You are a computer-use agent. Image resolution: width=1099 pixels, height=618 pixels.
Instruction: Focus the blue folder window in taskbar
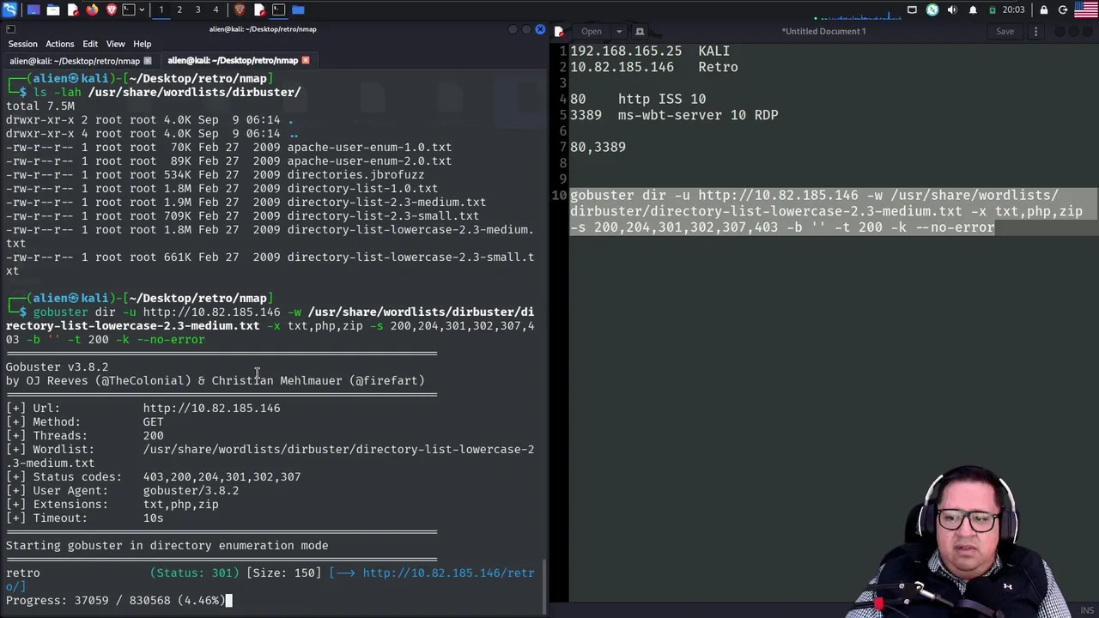298,9
